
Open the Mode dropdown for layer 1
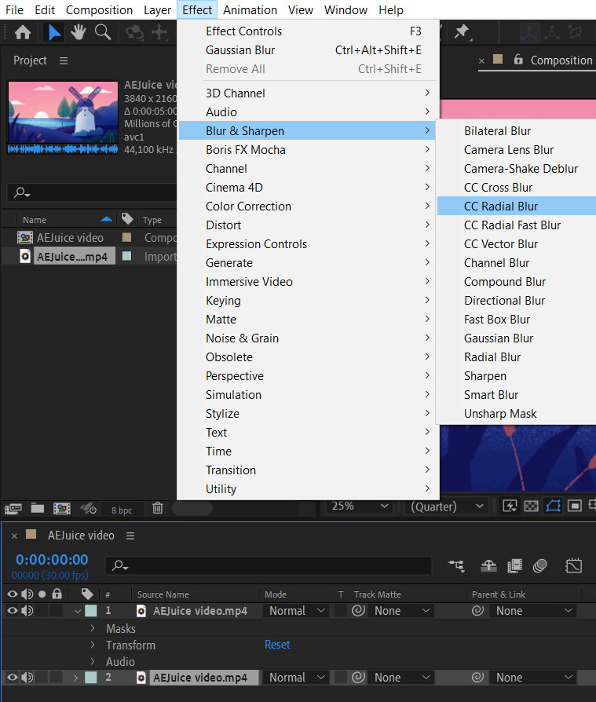pos(297,611)
